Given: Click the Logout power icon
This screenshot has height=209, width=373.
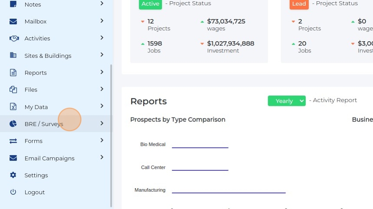Looking at the screenshot, I should tap(13, 192).
